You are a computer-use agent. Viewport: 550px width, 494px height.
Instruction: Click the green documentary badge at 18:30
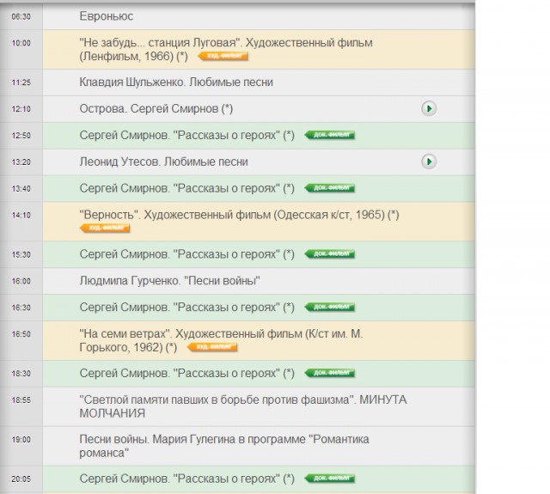[331, 374]
